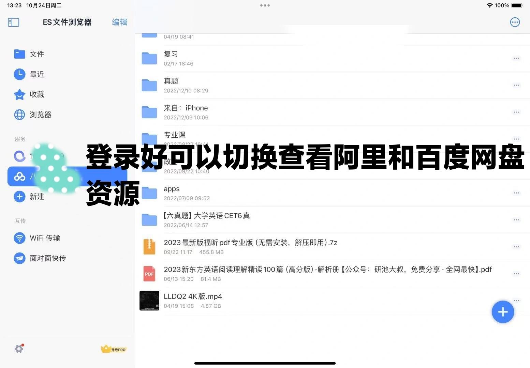Screen dimensions: 530x368
Task: Select the Aliyun drive service icon
Action: coord(19,156)
